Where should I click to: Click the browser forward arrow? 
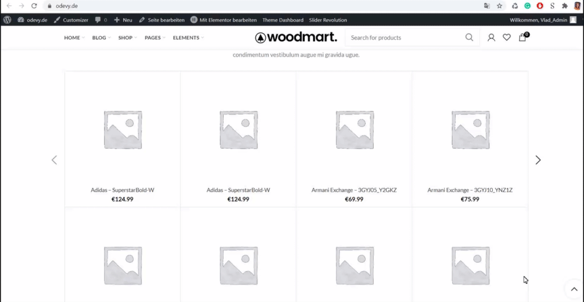tap(22, 6)
